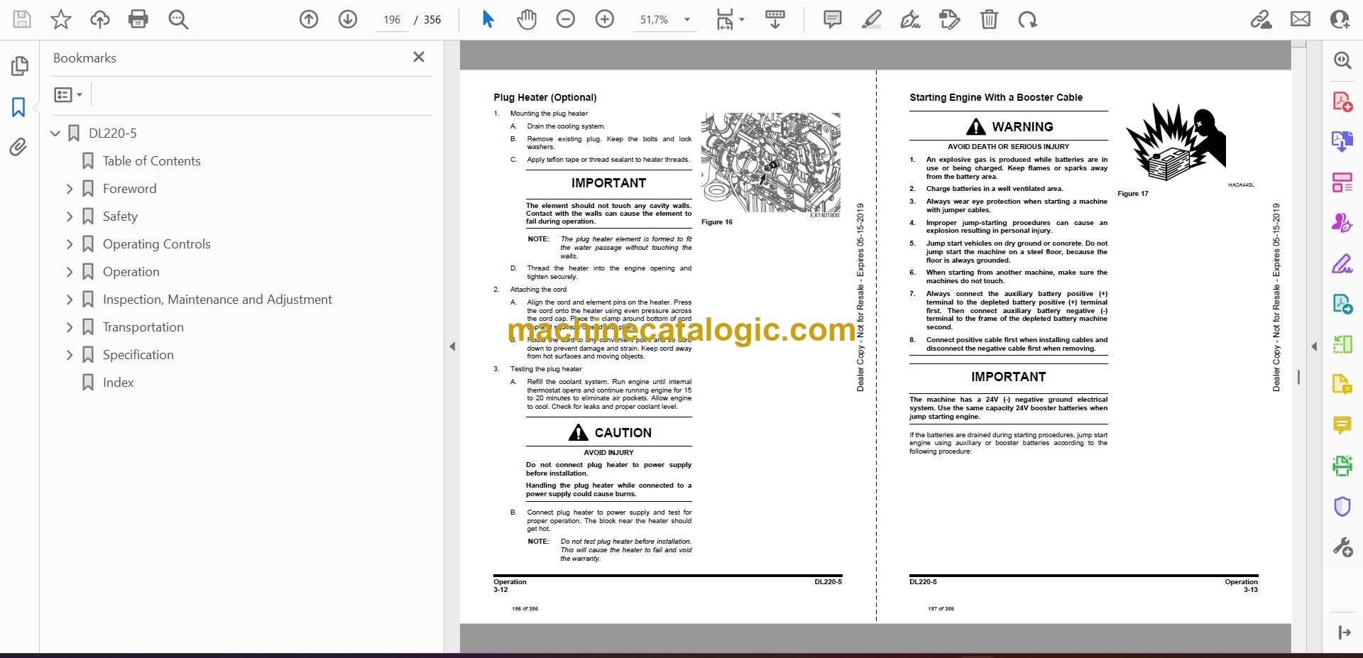Expand the Operating Controls bookmark
The image size is (1363, 658).
[70, 244]
